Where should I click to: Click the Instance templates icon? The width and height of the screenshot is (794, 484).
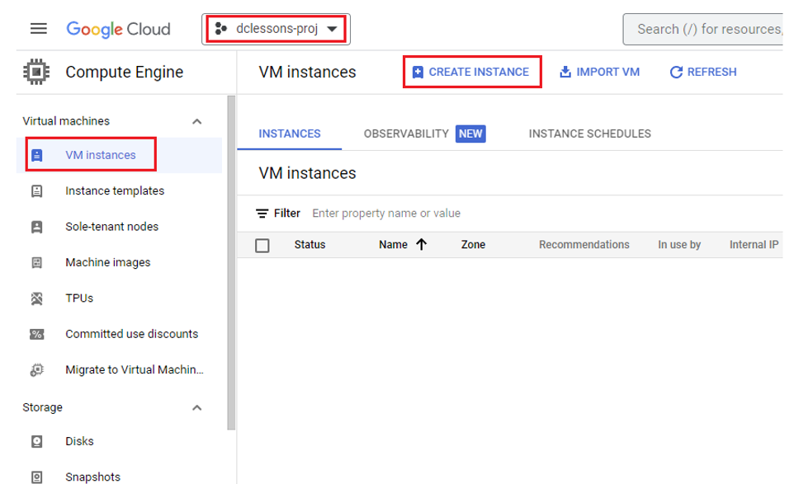[37, 191]
